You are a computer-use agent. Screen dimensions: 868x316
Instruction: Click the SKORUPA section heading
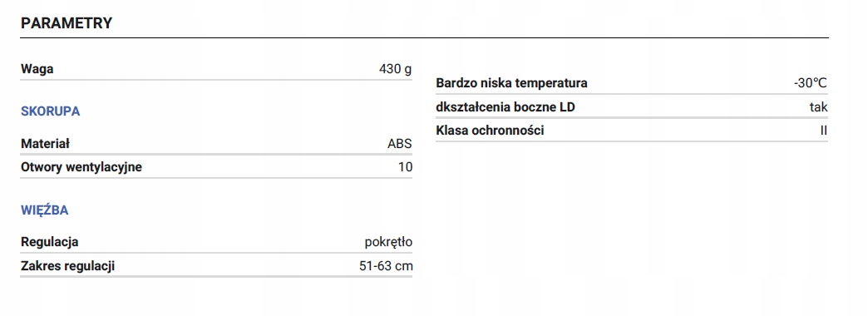tap(51, 111)
